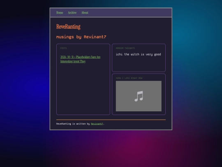Click the ReveRanting site title
222x167 pixels.
tap(68, 26)
